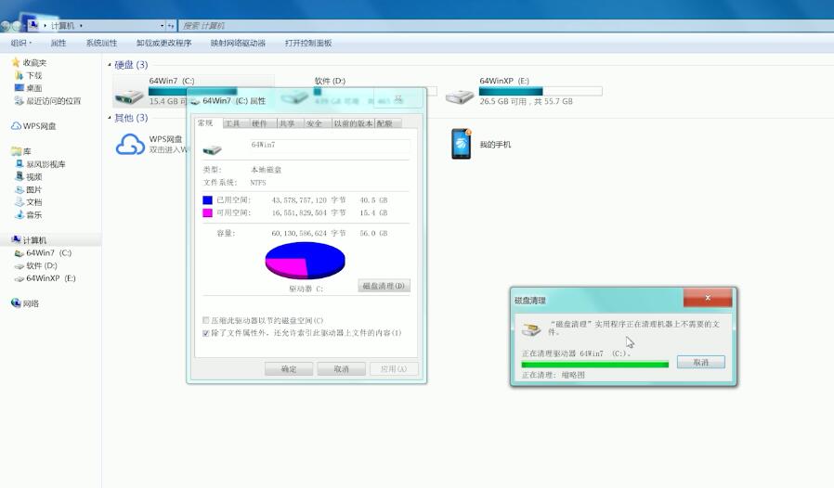Click the computer icon in address bar

(x=33, y=25)
